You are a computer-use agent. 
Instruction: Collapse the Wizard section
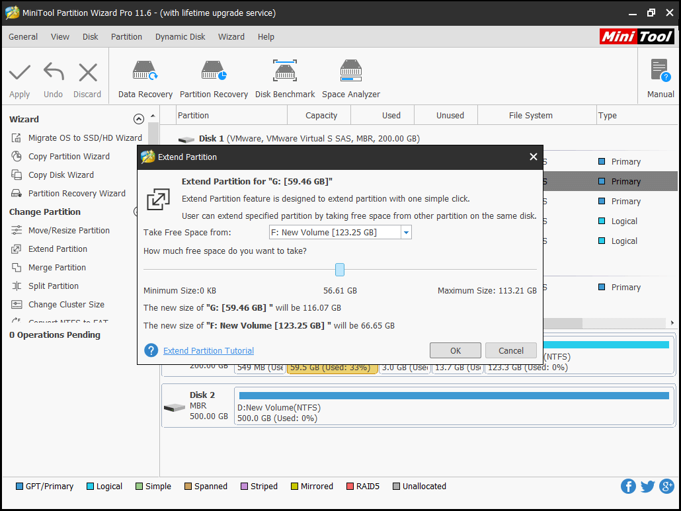(138, 120)
